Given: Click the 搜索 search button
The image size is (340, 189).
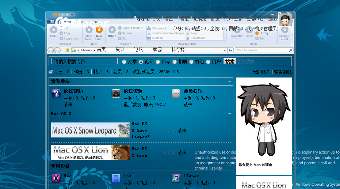Looking at the screenshot, I should (x=230, y=62).
